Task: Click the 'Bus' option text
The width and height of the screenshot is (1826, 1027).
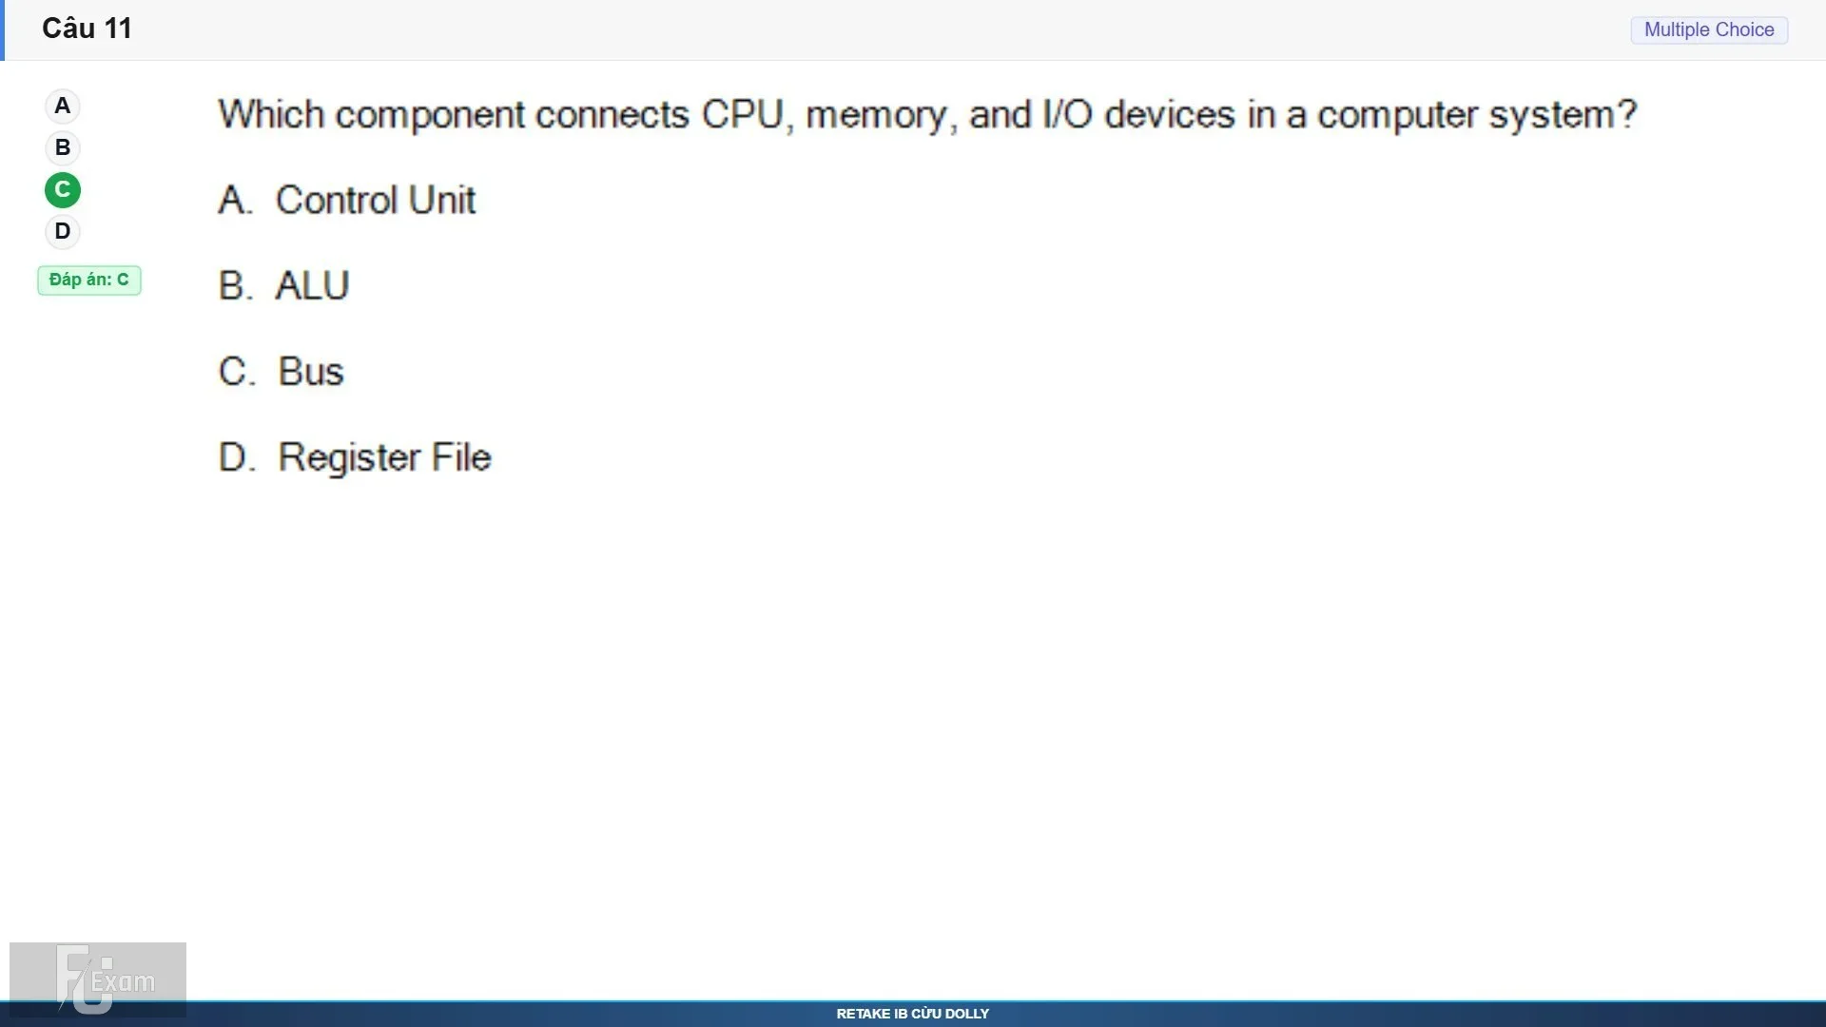Action: [311, 371]
